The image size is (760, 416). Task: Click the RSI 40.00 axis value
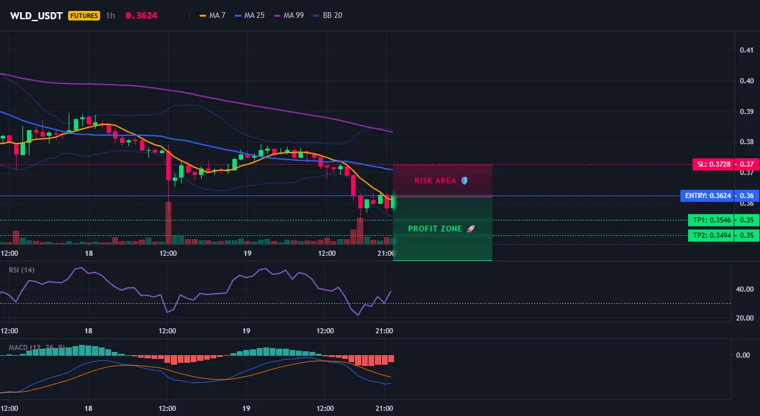[745, 289]
